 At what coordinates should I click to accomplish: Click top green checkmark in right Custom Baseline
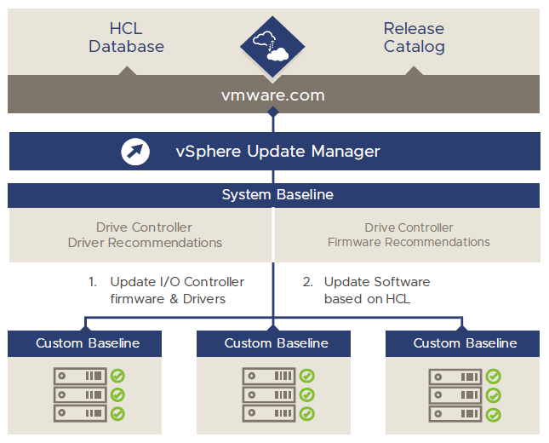494,377
